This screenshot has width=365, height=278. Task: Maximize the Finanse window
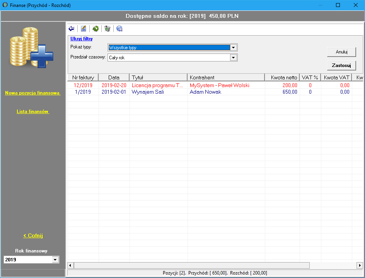[338, 5]
